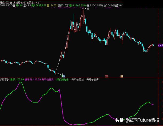The width and height of the screenshot is (163, 126).
Task: Click the 升降价跌清 indicator label
Action: tap(93, 80)
